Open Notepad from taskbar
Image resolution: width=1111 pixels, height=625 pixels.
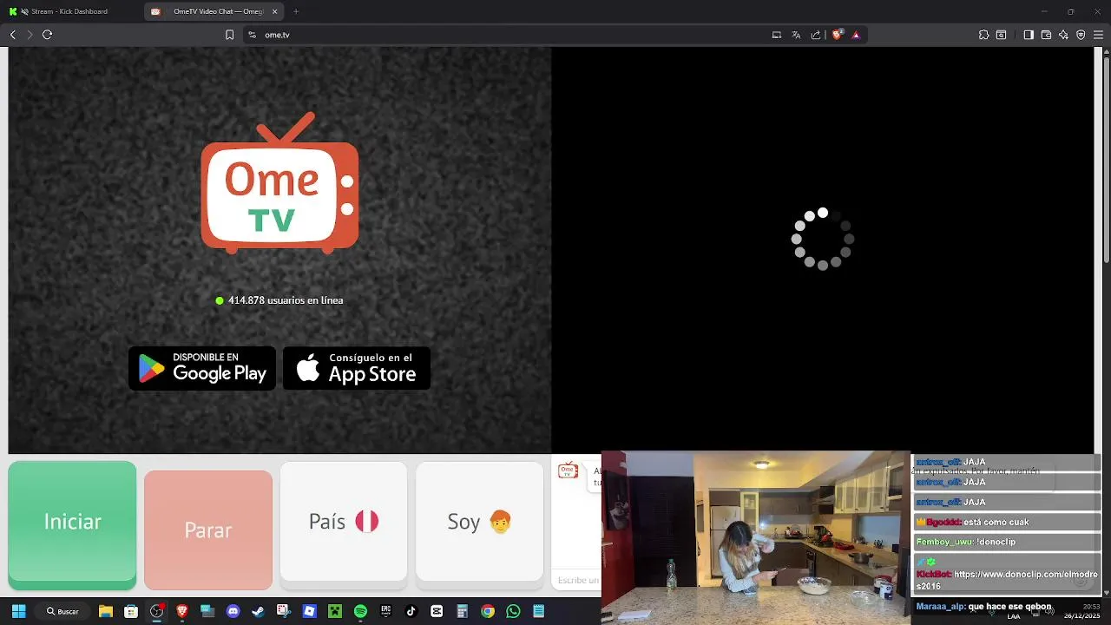(539, 611)
